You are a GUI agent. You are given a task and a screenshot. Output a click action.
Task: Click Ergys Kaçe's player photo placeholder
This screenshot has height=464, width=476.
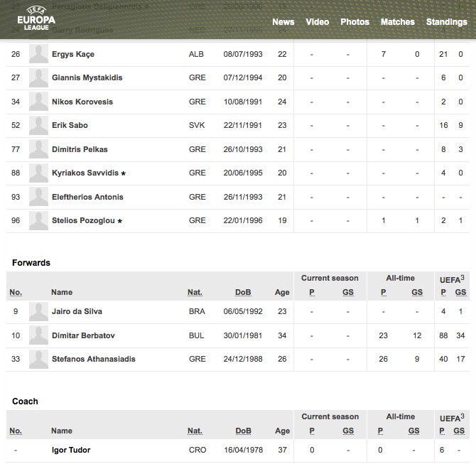pyautogui.click(x=38, y=55)
